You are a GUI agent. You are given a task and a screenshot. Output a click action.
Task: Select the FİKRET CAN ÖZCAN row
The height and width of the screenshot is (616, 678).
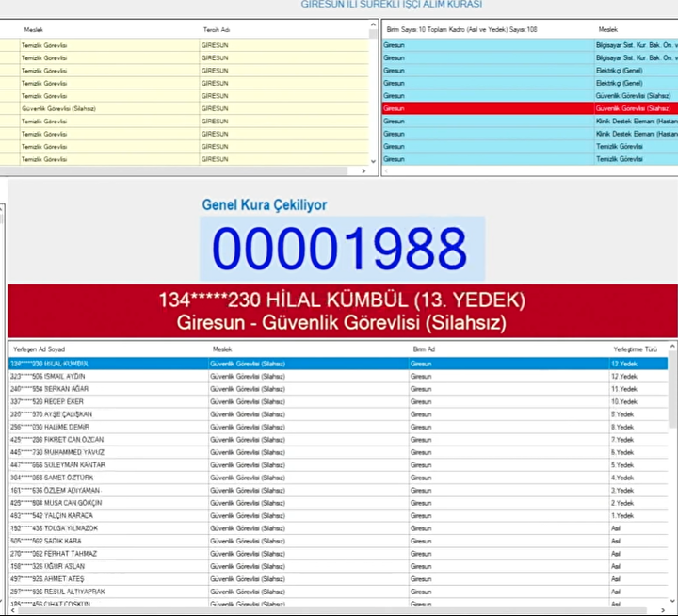pos(338,440)
